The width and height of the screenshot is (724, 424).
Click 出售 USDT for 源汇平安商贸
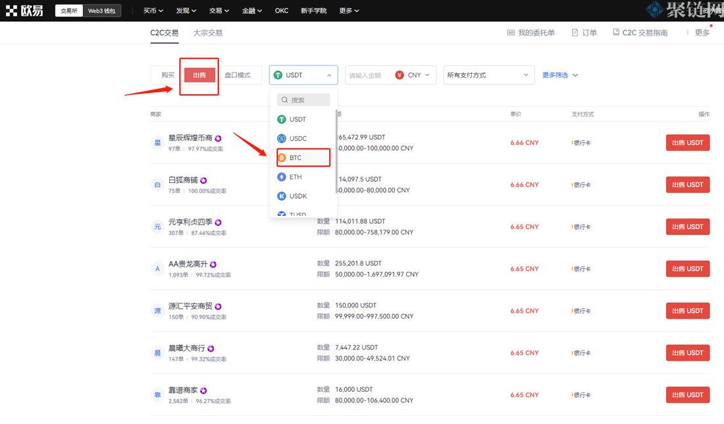click(x=688, y=311)
